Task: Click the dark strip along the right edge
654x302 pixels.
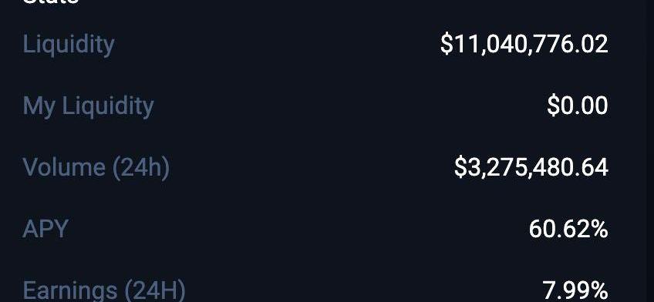Action: [649, 151]
